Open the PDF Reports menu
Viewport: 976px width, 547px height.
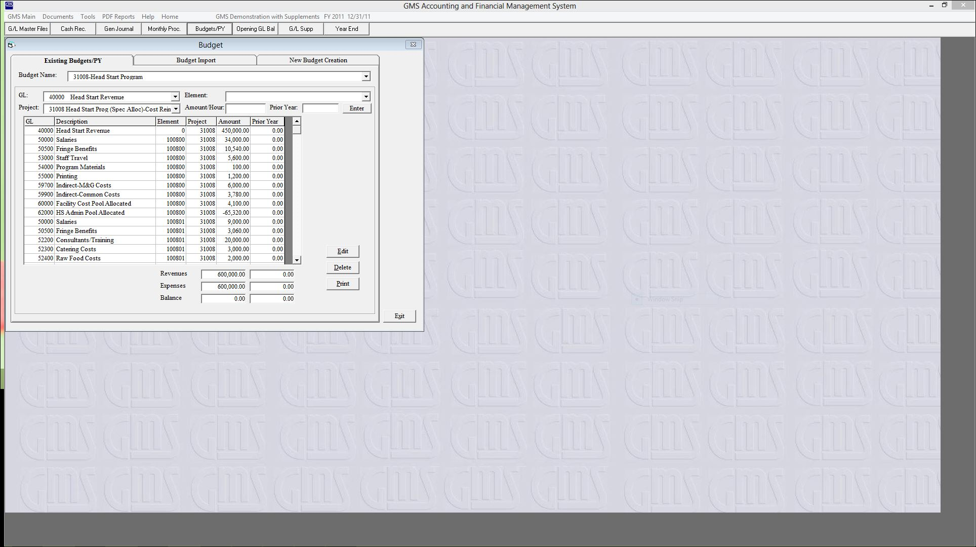click(118, 16)
